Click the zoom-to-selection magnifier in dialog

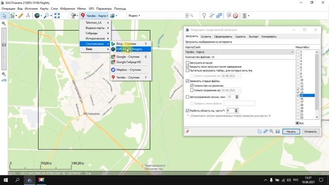271,132
